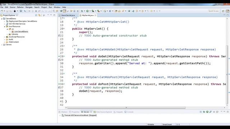
Task: Toggle Mark Occurrences in toolbar
Action: [x=65, y=11]
